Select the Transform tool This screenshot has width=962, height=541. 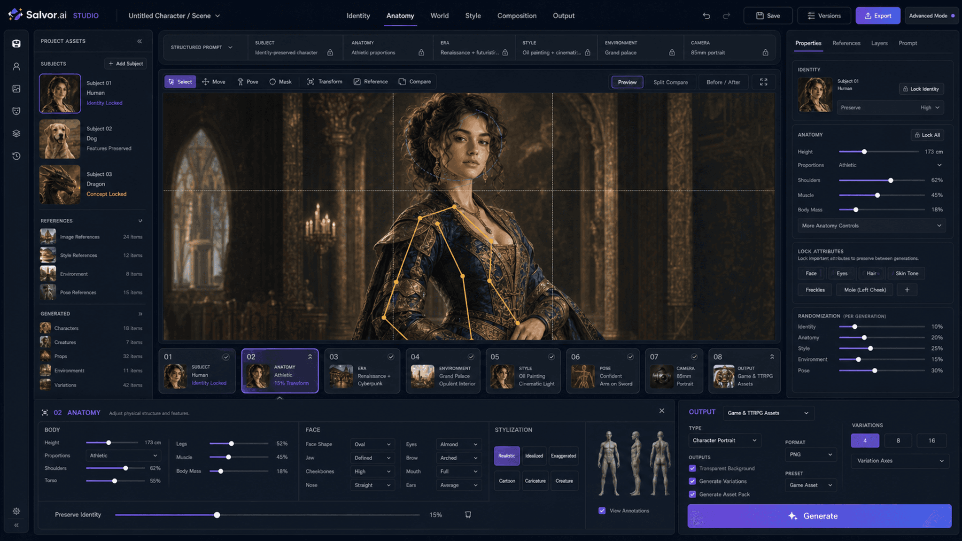(325, 82)
